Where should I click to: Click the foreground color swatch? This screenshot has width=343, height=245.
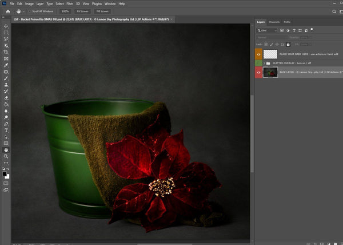[5, 173]
